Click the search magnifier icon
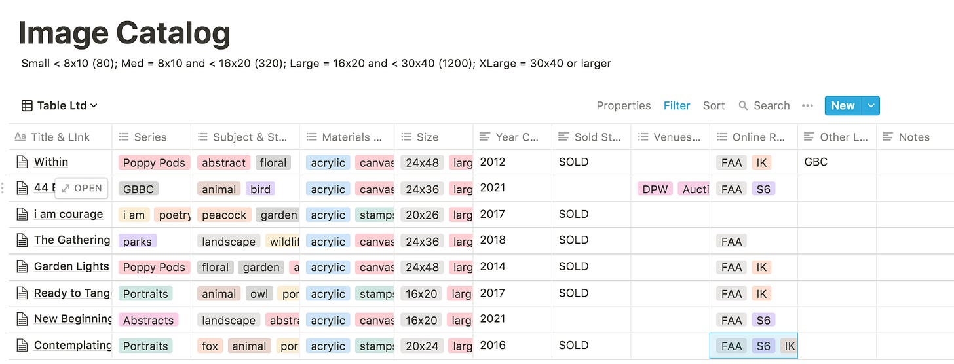Image resolution: width=954 pixels, height=364 pixels. [743, 105]
